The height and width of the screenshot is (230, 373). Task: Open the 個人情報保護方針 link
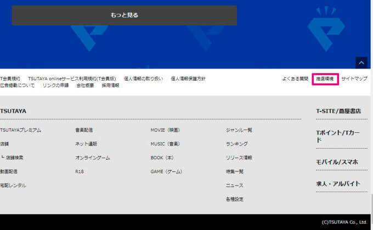click(188, 78)
